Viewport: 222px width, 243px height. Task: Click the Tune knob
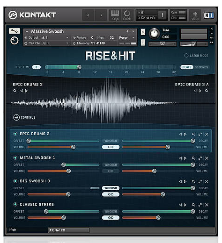tap(154, 33)
